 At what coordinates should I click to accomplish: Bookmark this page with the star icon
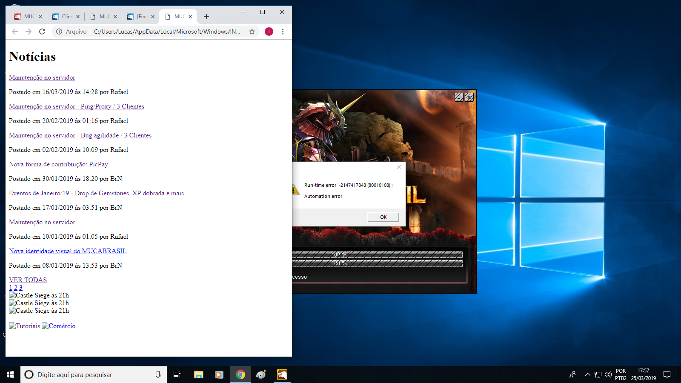(252, 31)
